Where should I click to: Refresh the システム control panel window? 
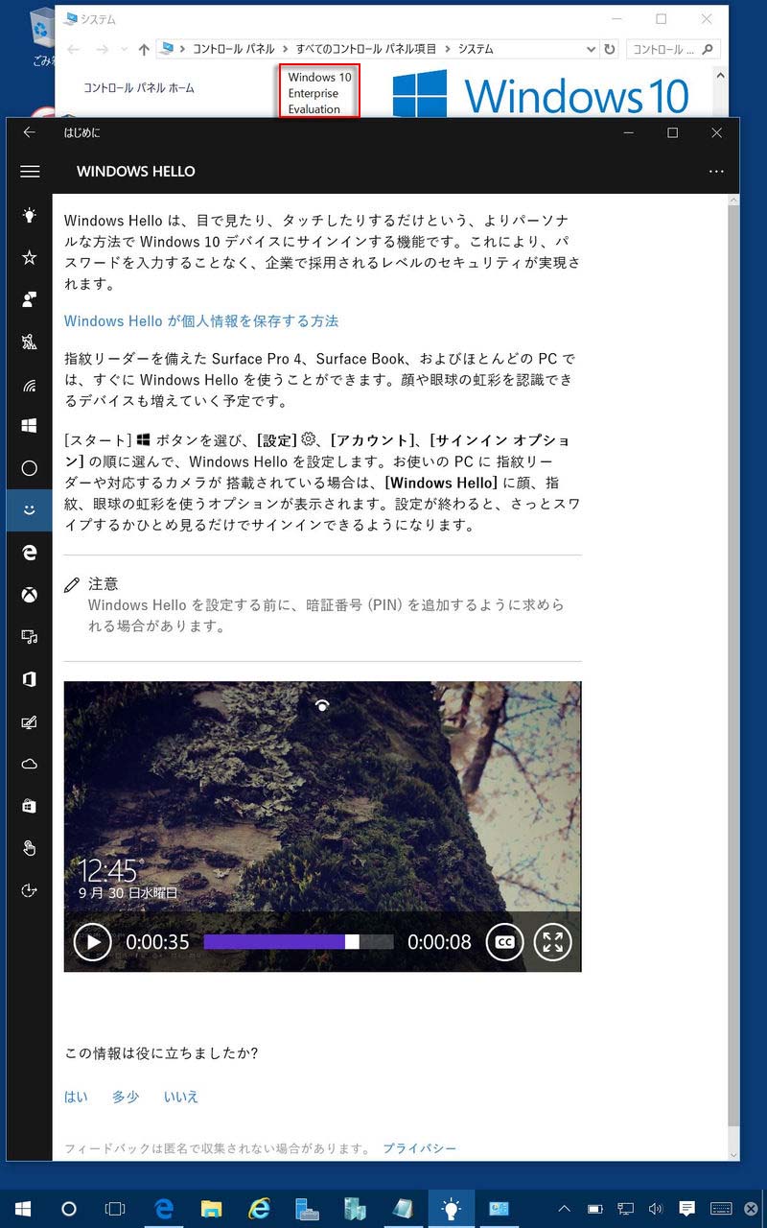(x=610, y=49)
